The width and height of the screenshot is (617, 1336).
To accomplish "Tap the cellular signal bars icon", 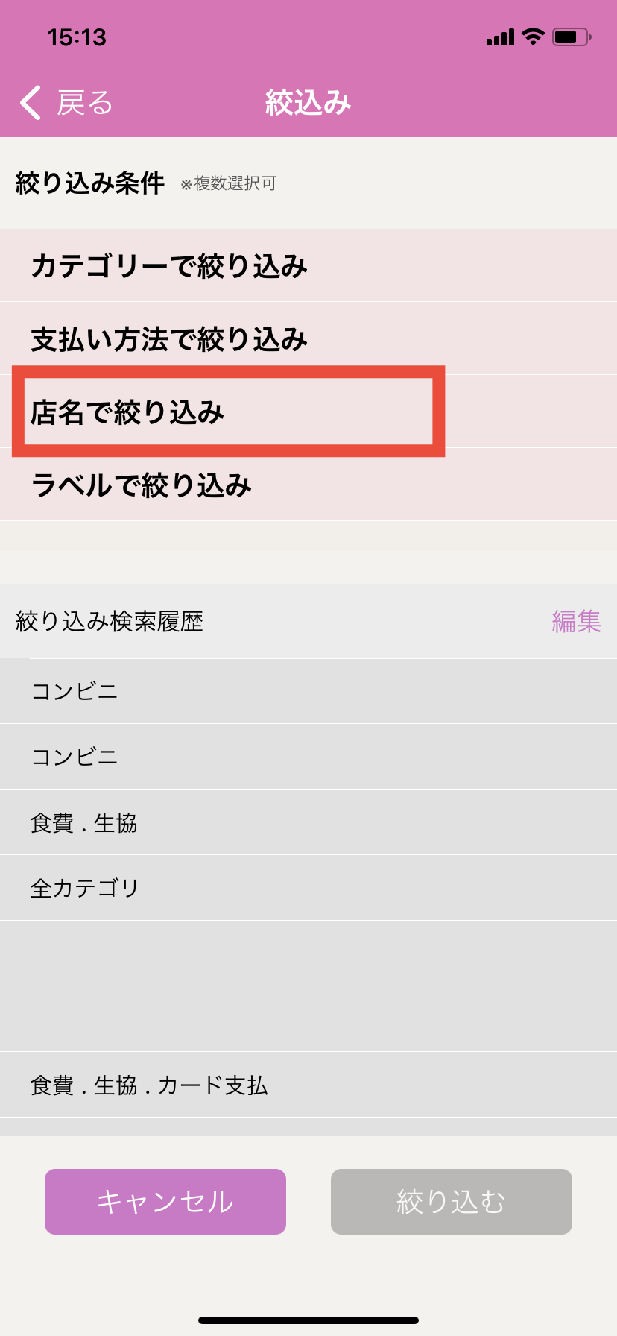I will (500, 37).
